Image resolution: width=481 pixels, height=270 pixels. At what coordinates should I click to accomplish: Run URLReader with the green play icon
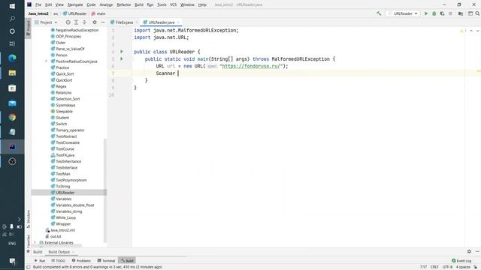(x=426, y=13)
